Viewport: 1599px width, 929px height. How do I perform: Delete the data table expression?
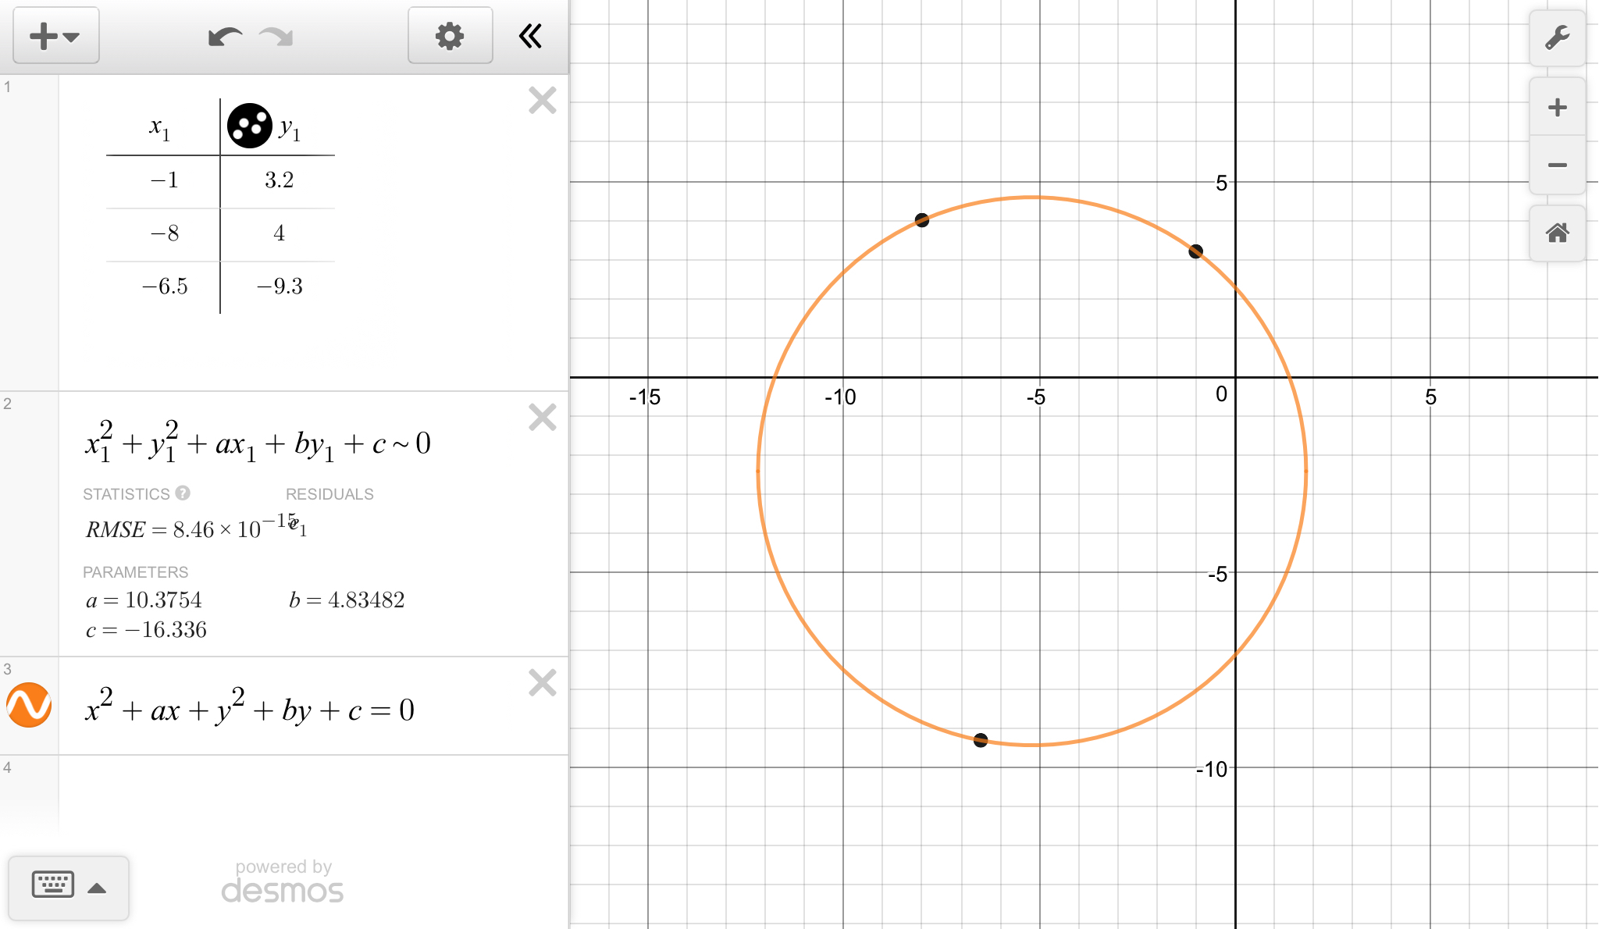[542, 101]
